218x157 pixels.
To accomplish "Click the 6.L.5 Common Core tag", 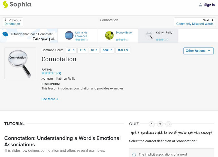I will 71,50.
